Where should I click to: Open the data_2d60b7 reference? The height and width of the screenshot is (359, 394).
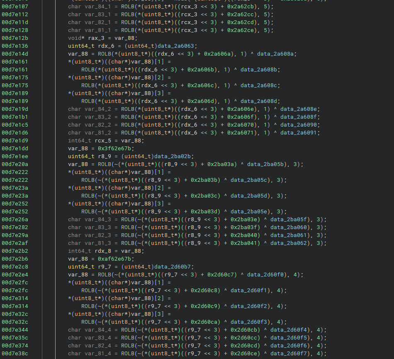tap(173, 267)
